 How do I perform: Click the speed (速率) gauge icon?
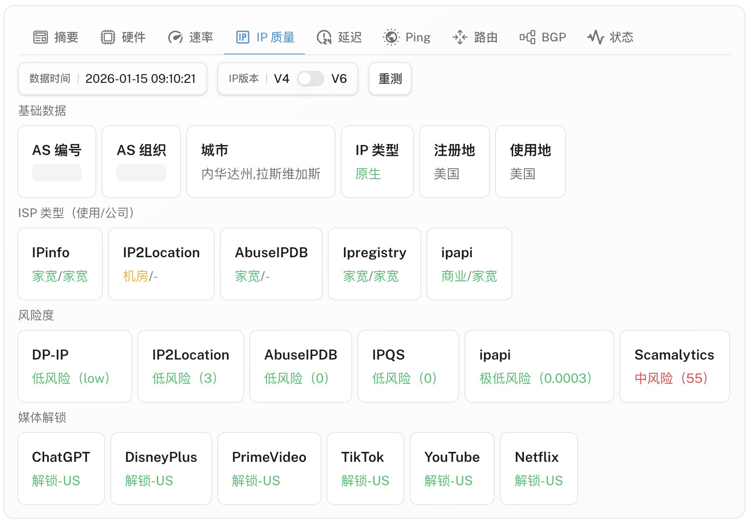point(175,37)
